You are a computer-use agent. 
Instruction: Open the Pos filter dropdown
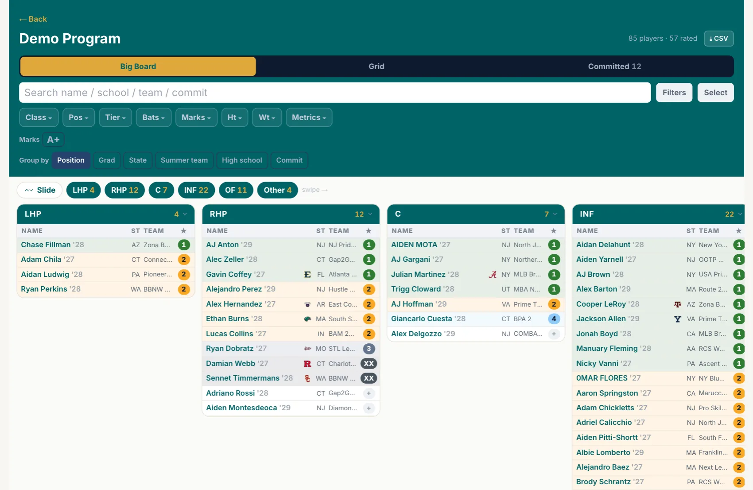click(79, 117)
